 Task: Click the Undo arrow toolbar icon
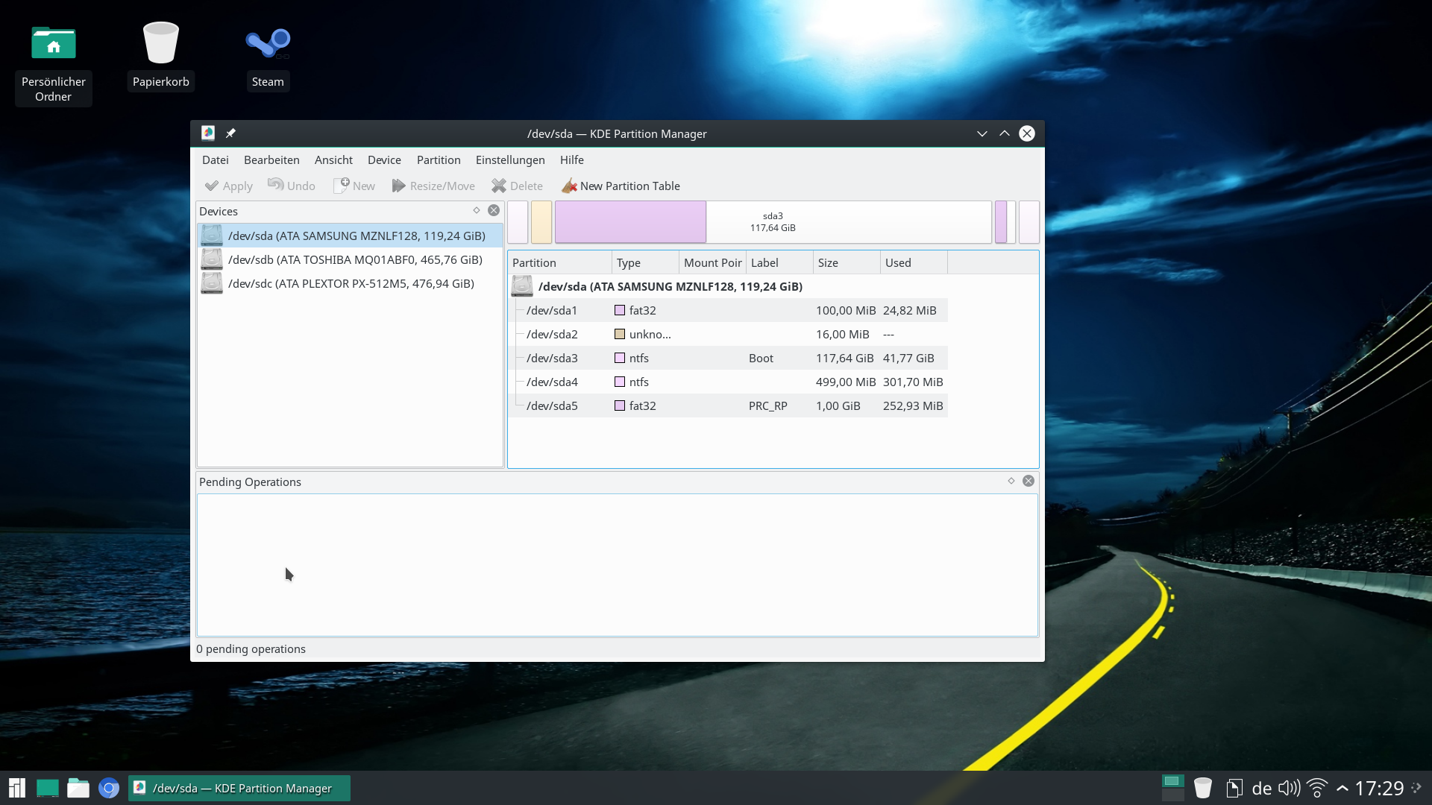point(275,185)
